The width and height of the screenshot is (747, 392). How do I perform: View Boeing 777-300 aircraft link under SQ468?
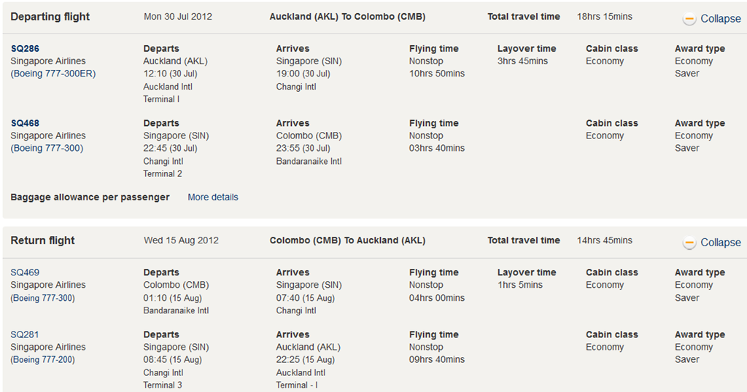(x=47, y=148)
